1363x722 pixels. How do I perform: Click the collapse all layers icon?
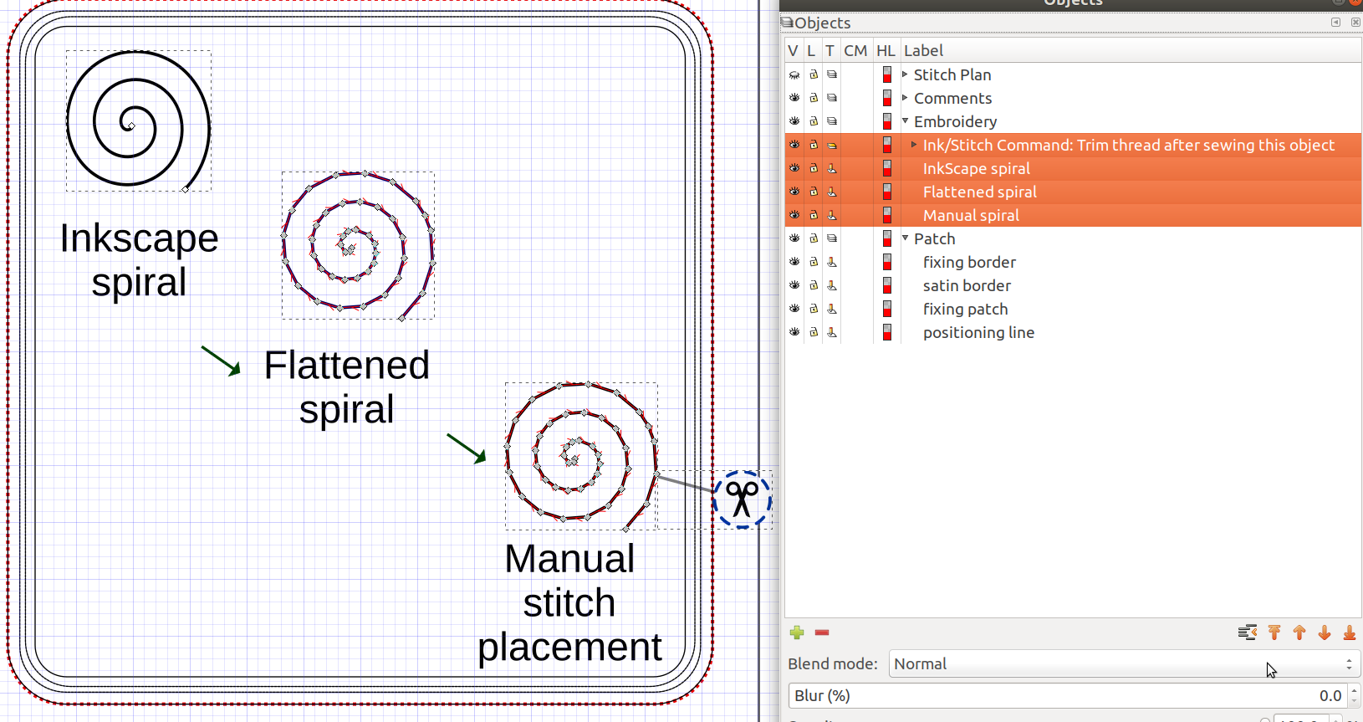(x=1247, y=632)
